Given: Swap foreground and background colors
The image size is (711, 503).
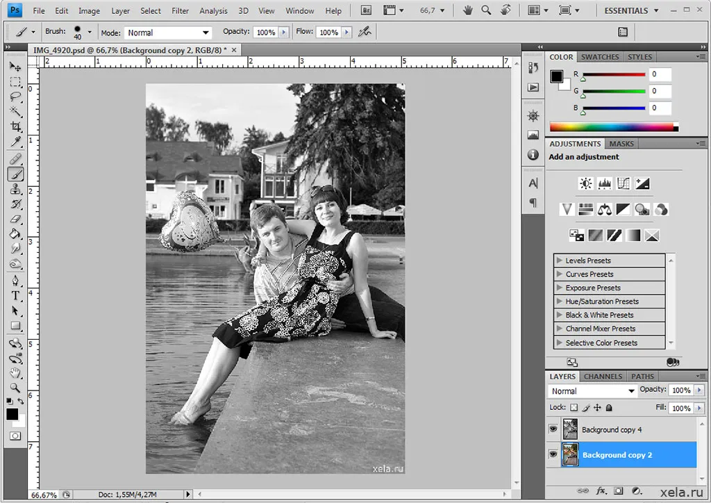Looking at the screenshot, I should point(20,401).
